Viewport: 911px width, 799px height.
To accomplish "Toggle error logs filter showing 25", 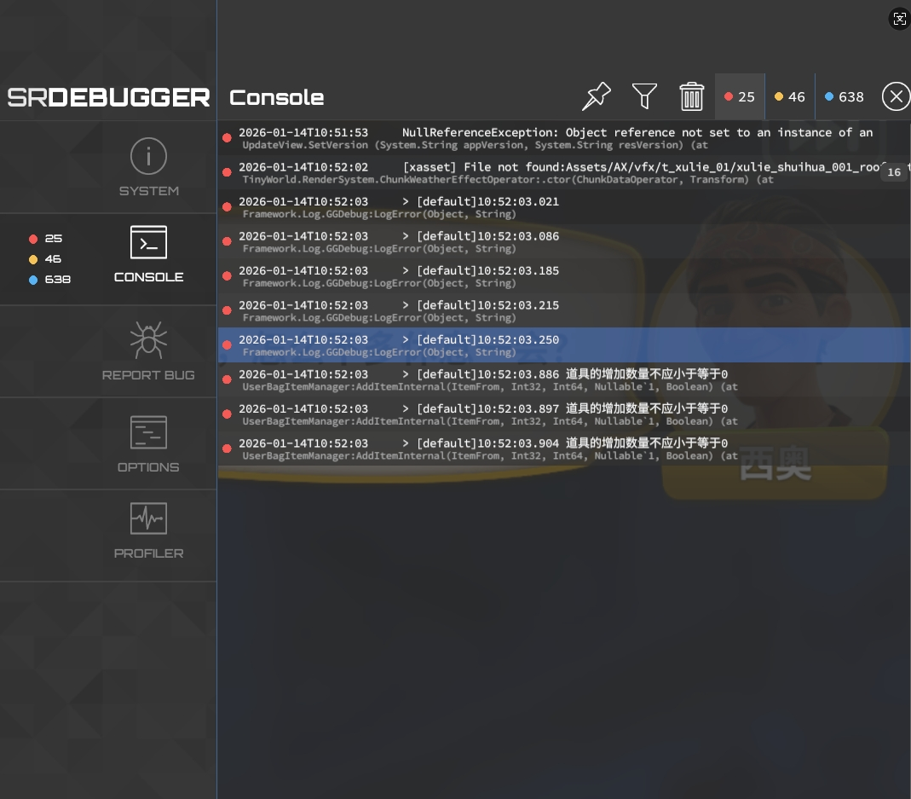I will 740,97.
